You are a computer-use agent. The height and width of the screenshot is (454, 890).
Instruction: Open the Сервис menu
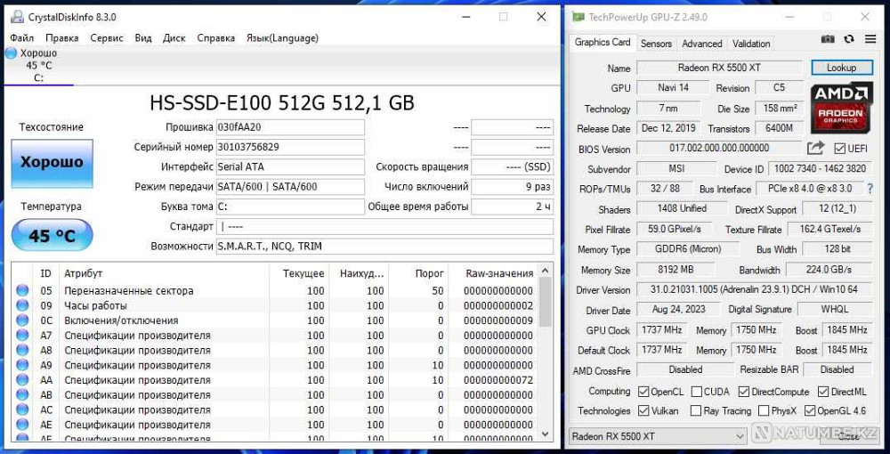pyautogui.click(x=107, y=38)
